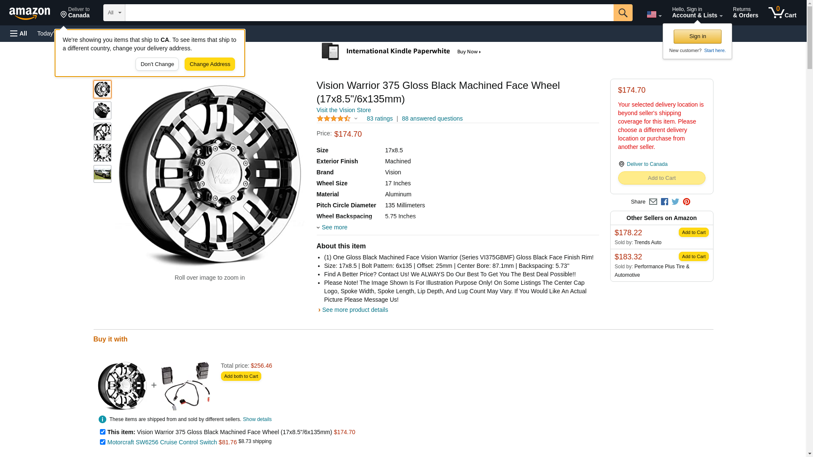Select the truck photo thumbnail
The image size is (813, 457).
click(x=102, y=174)
